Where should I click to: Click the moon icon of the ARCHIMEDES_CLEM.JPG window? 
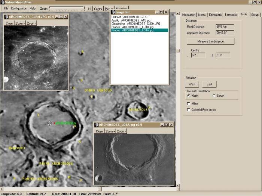point(6,17)
